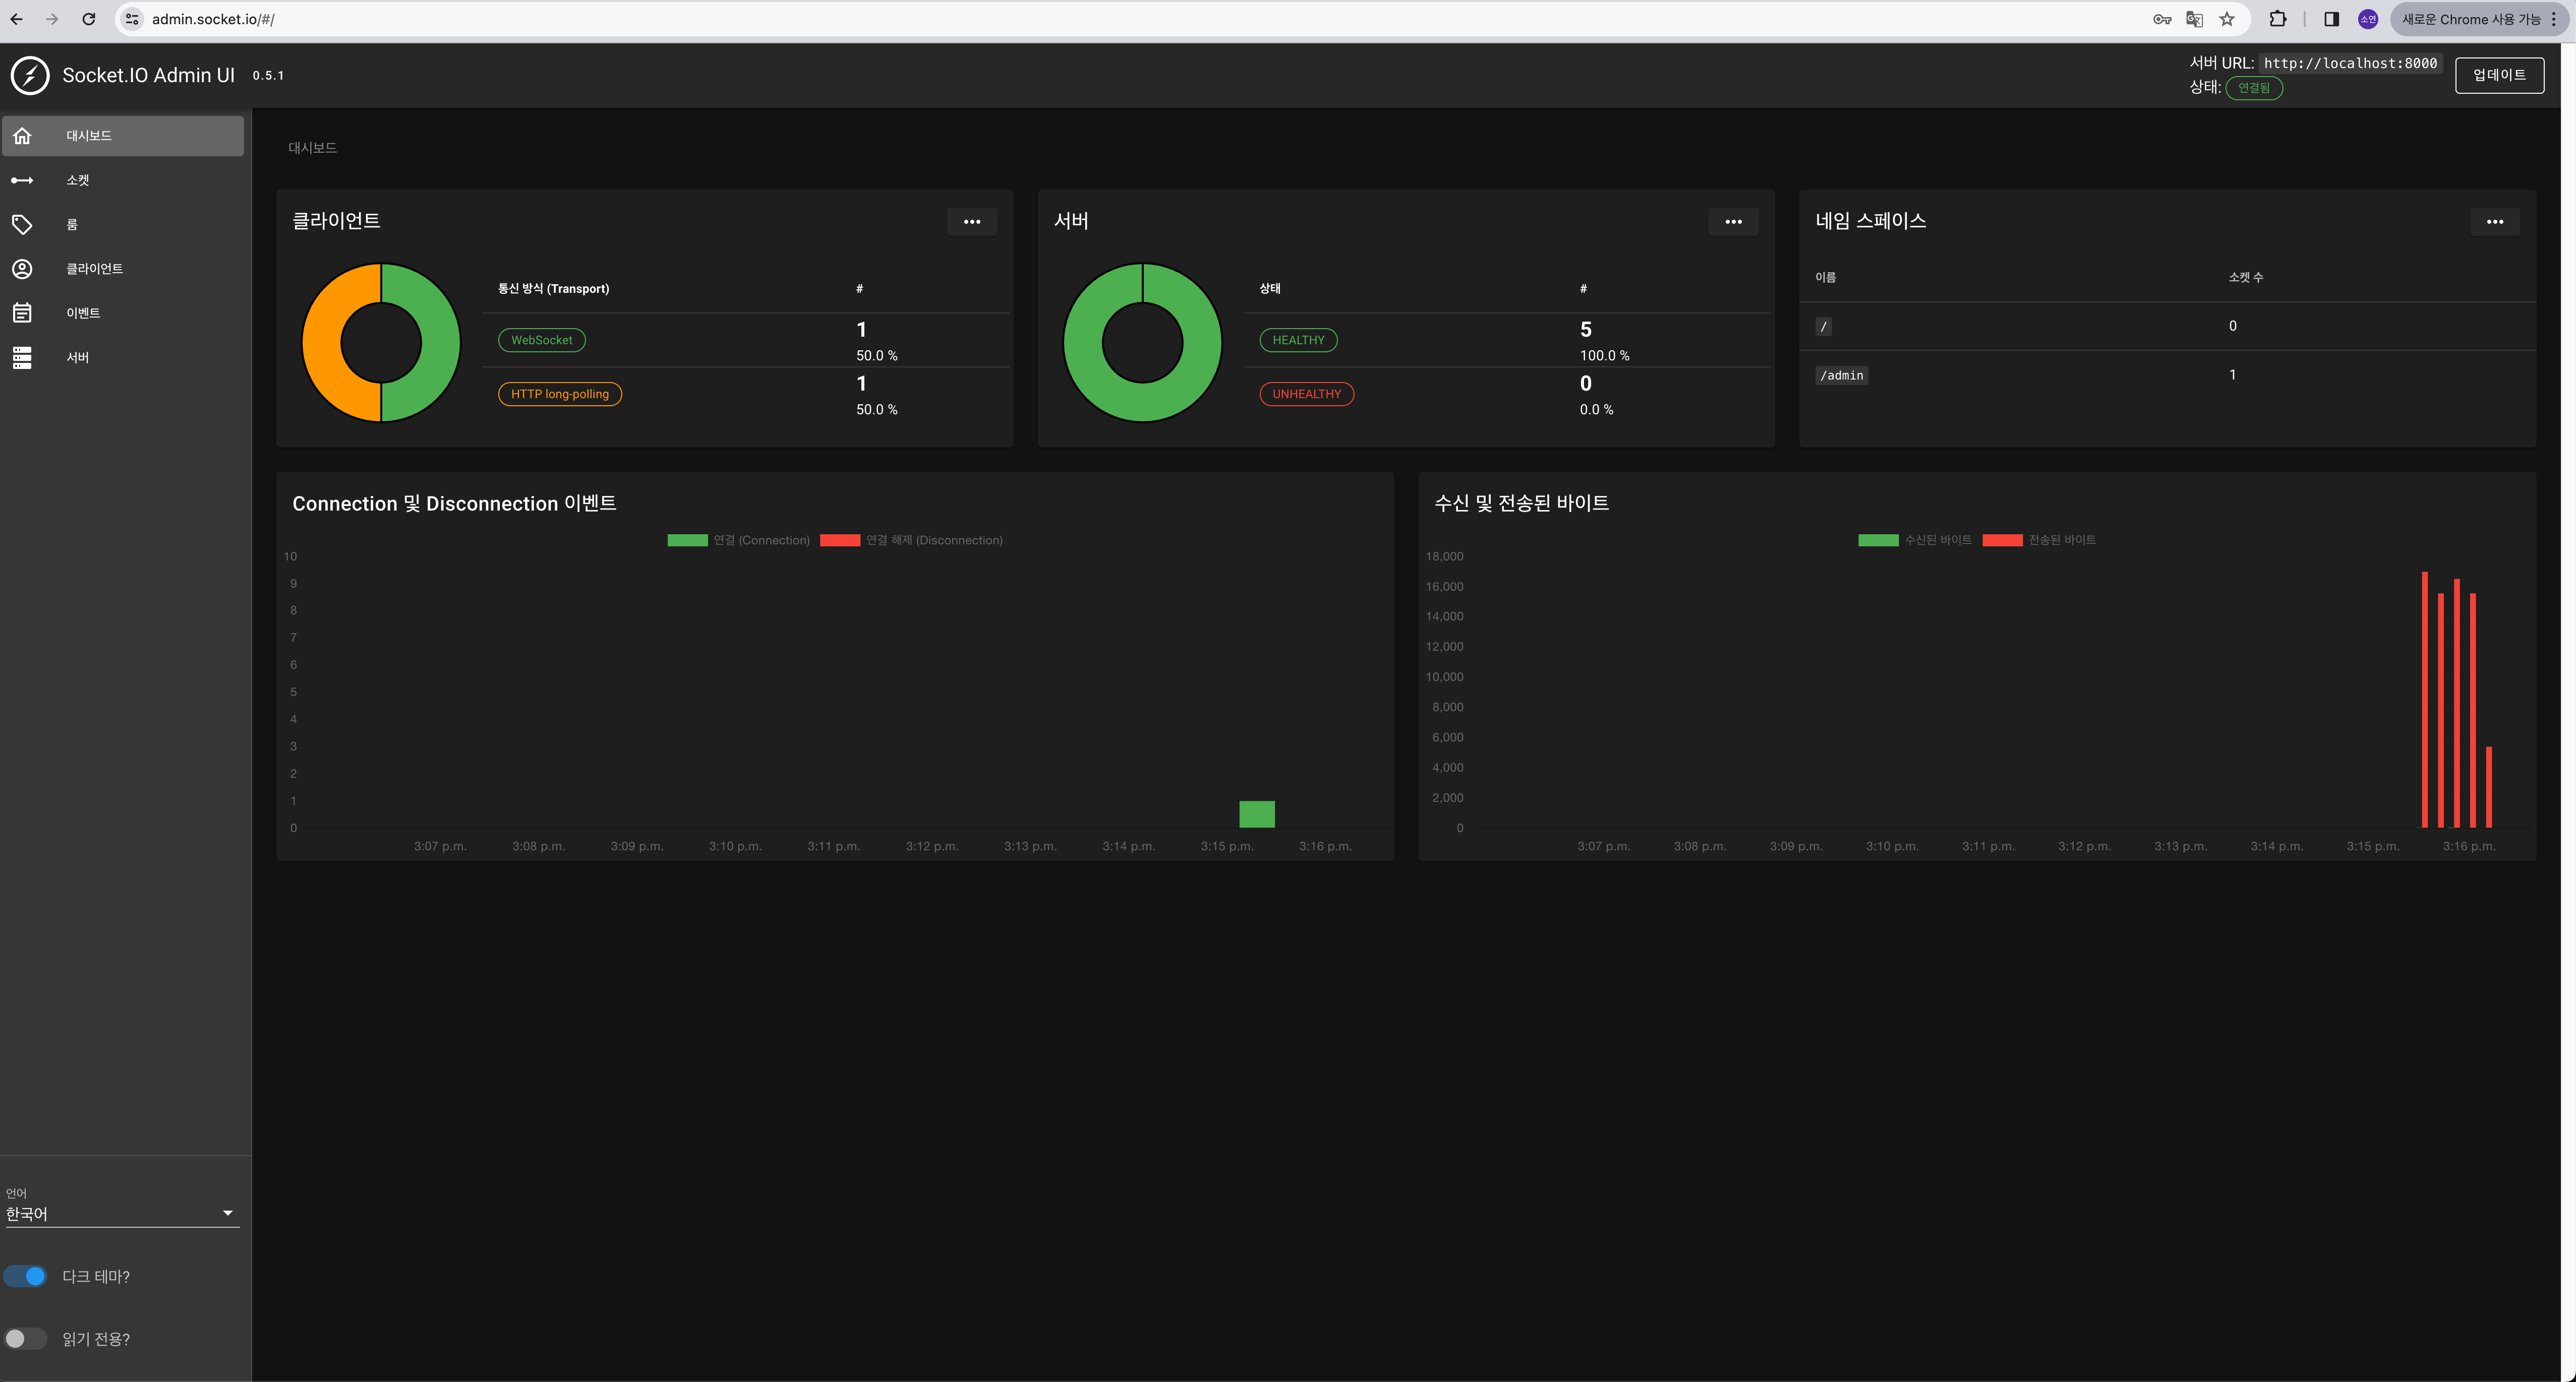This screenshot has width=2576, height=1382.
Task: Click the 업데이트 button
Action: 2499,75
